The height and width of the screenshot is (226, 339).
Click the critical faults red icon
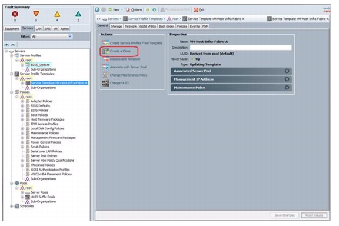pyautogui.click(x=15, y=14)
